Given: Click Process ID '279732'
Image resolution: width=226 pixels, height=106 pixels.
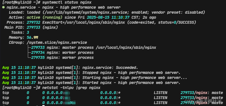Looking at the screenshot, I should click(x=33, y=23).
